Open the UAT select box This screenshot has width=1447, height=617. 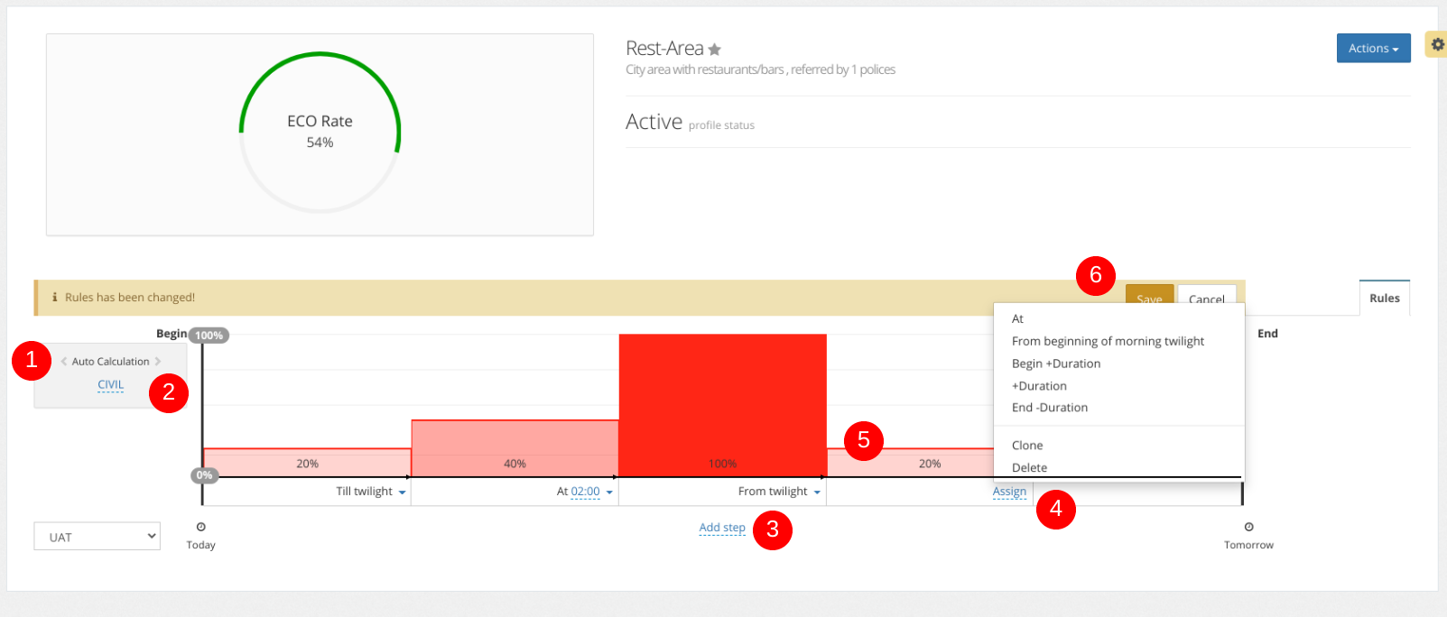[x=97, y=537]
